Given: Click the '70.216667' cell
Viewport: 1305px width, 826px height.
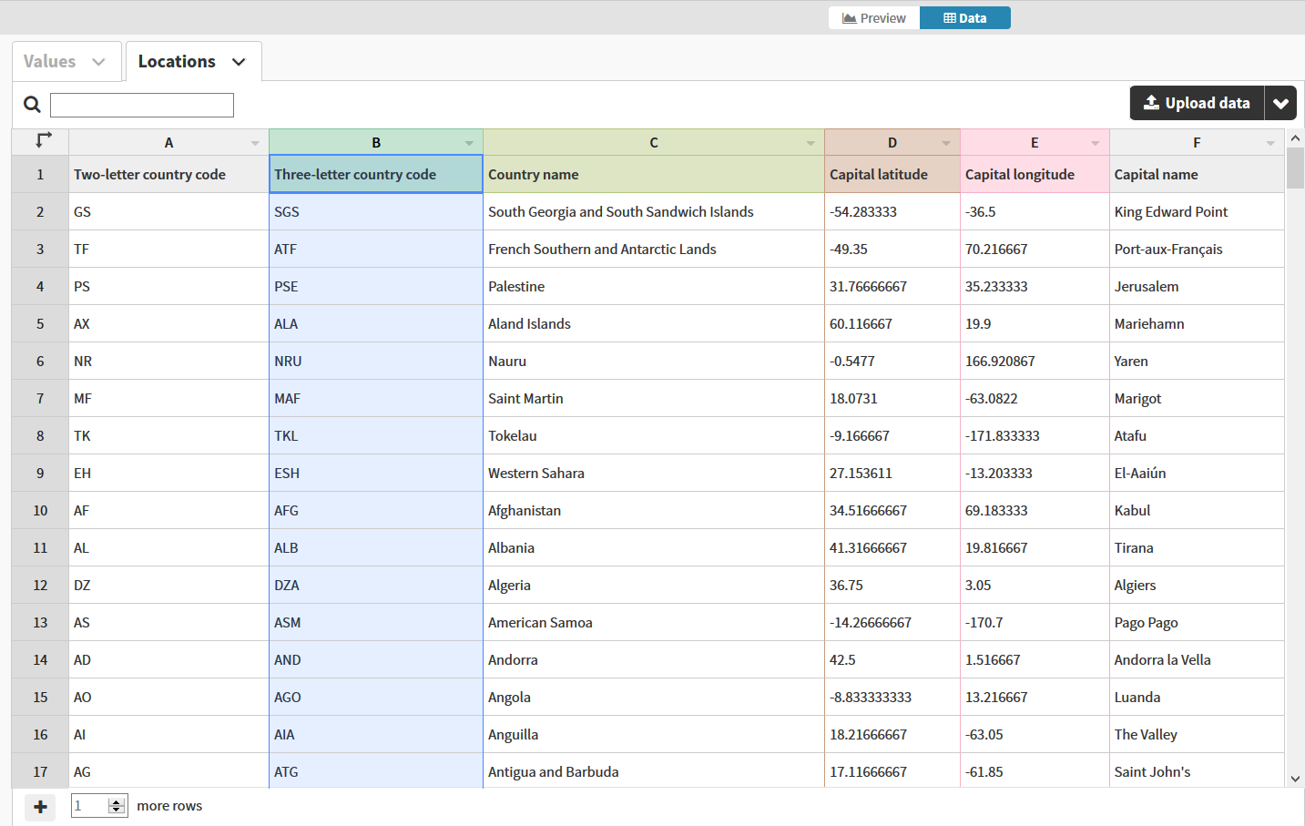Looking at the screenshot, I should click(x=1035, y=249).
